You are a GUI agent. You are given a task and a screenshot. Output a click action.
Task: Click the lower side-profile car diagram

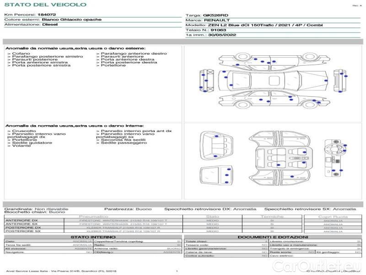(x=264, y=102)
